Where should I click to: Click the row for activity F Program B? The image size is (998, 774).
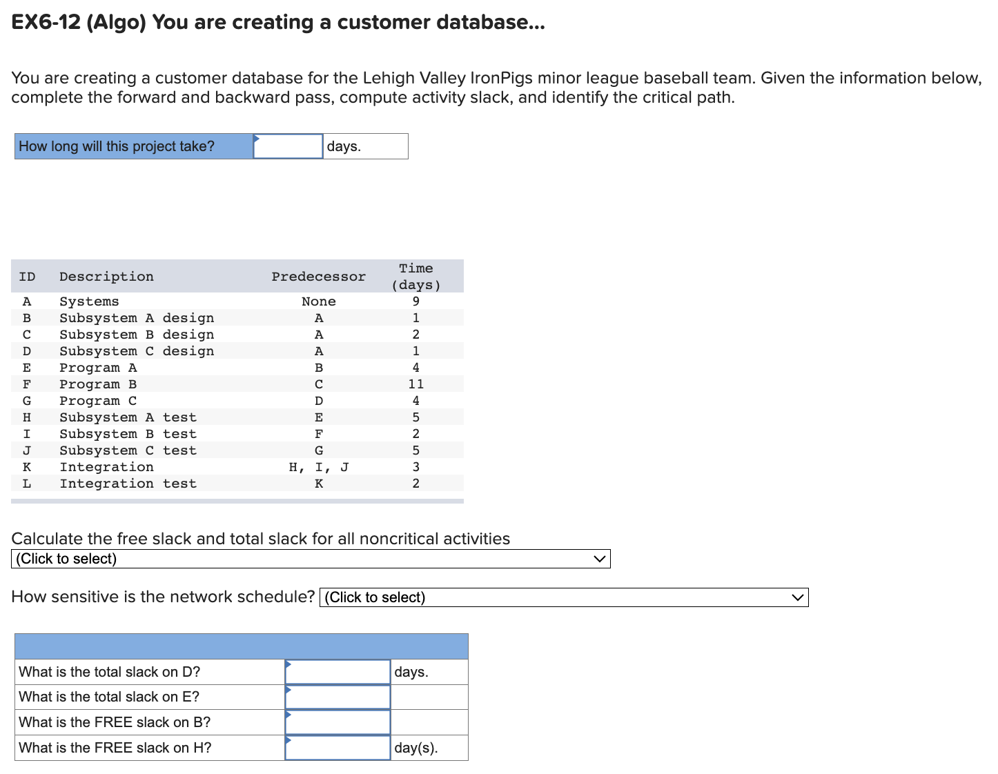207,384
